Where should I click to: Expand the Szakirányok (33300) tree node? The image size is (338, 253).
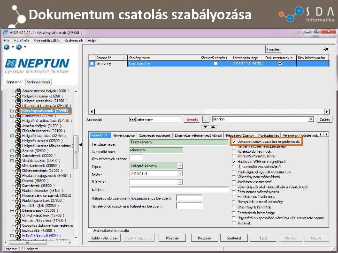tap(12, 156)
